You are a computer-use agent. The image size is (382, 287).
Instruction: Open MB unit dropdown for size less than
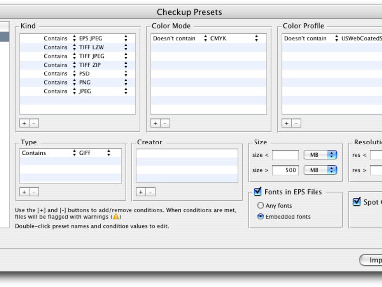(320, 155)
